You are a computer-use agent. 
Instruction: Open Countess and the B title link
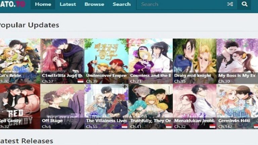click(x=150, y=76)
